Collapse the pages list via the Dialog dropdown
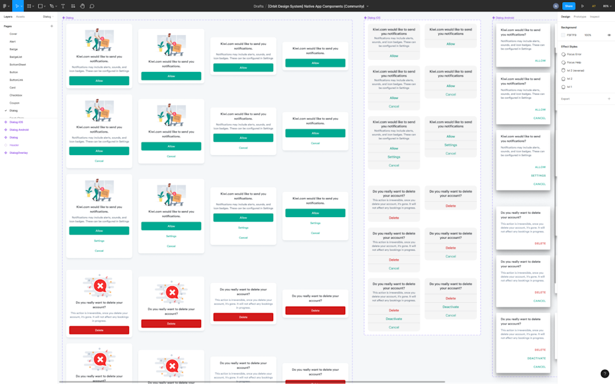Image resolution: width=615 pixels, height=384 pixels. tap(48, 16)
